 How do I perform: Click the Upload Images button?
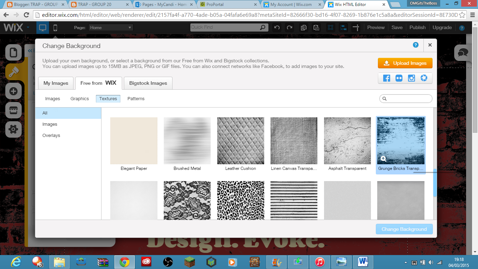(405, 63)
